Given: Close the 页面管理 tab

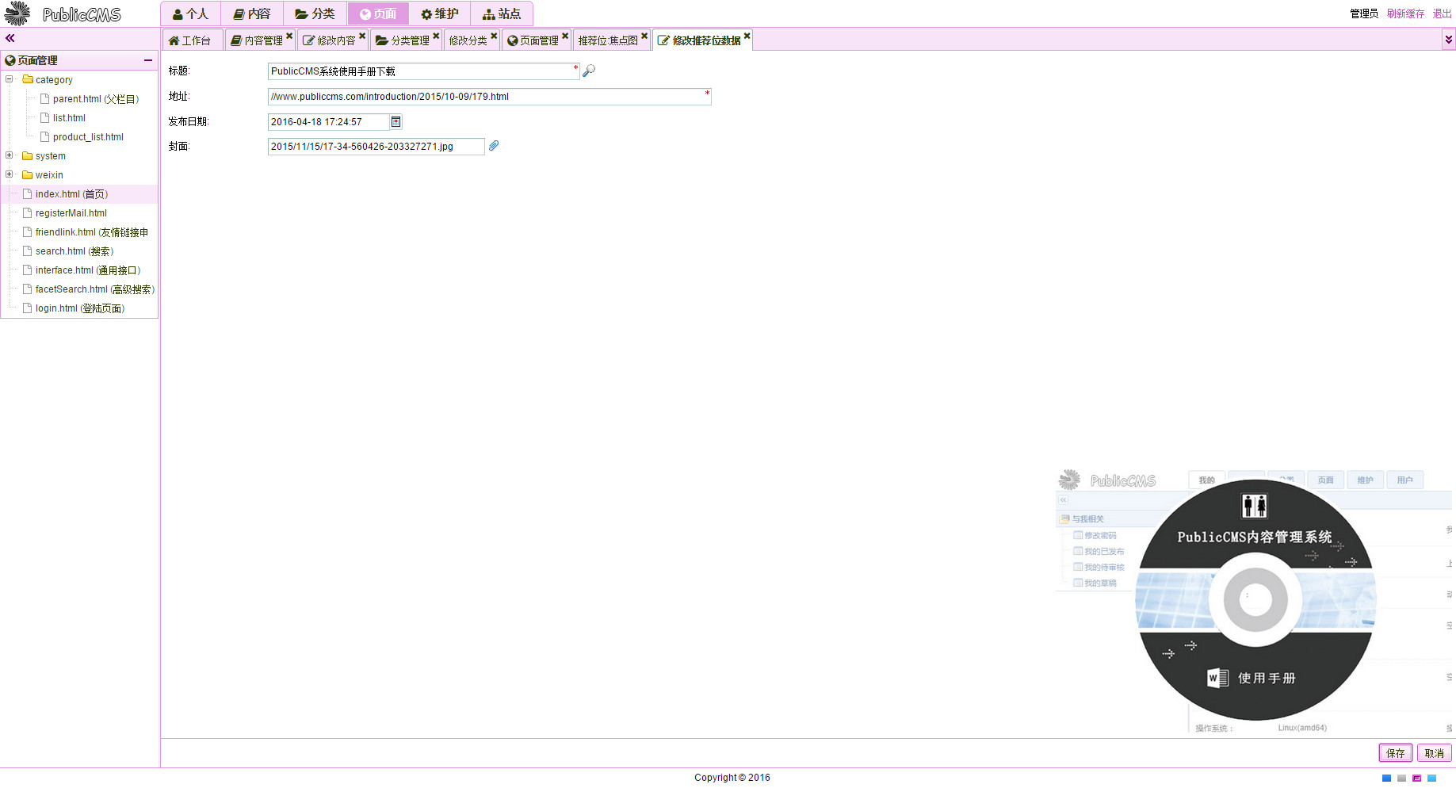Looking at the screenshot, I should tap(565, 36).
